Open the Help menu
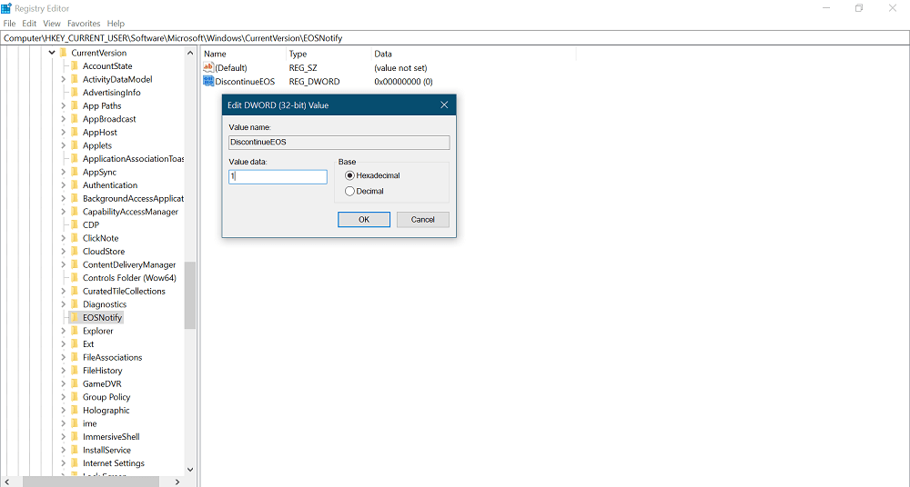 click(x=116, y=24)
